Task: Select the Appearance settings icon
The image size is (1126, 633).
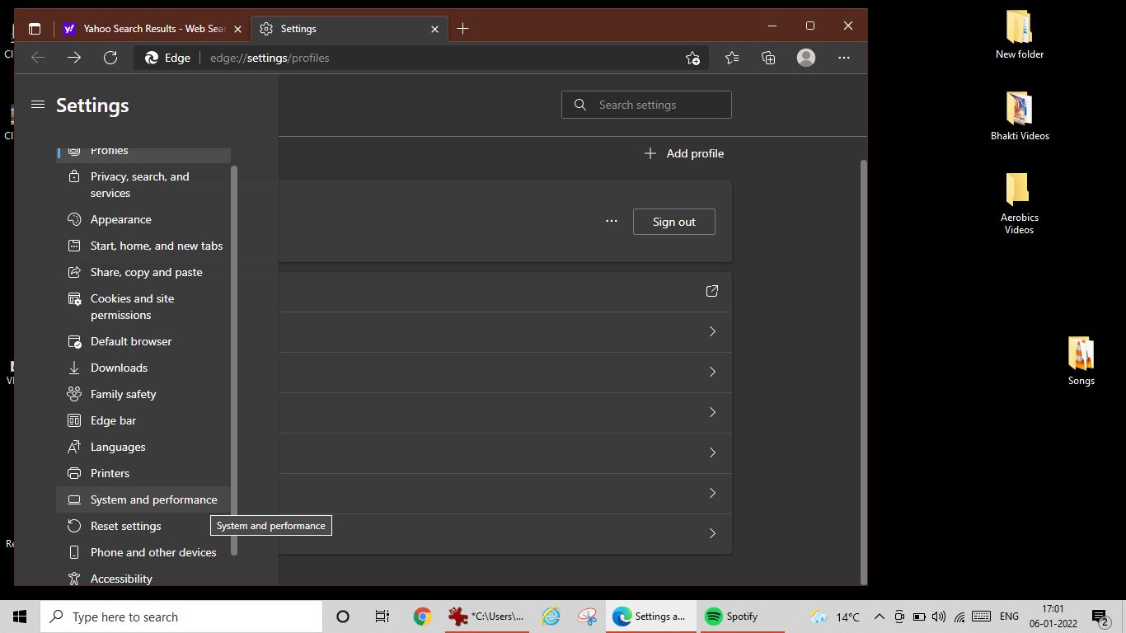Action: coord(73,219)
